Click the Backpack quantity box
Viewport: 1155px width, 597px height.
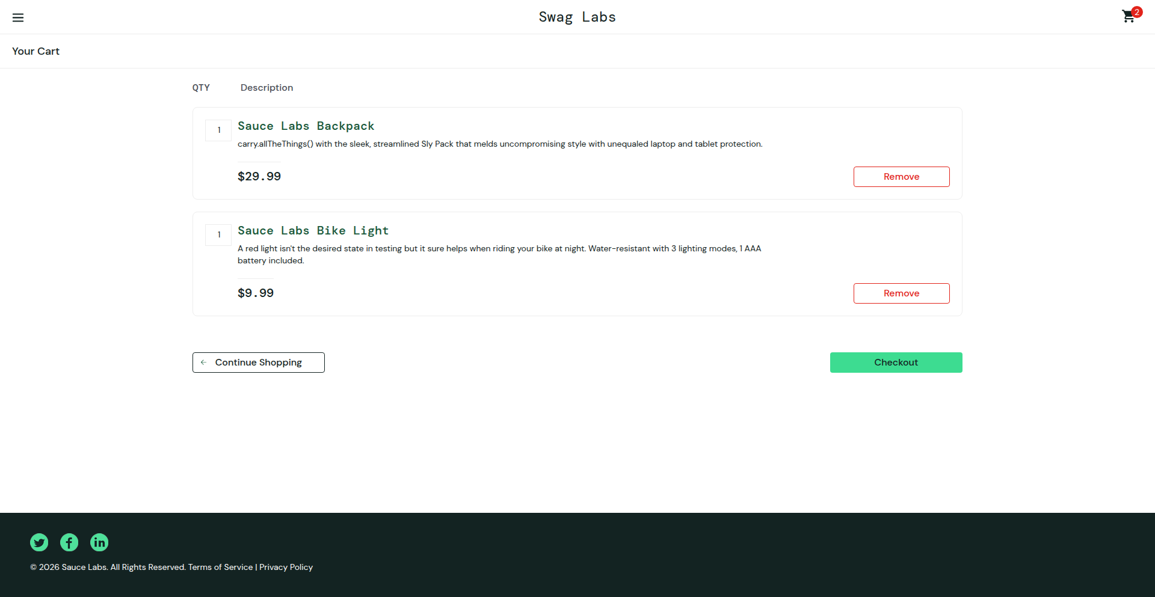[218, 130]
